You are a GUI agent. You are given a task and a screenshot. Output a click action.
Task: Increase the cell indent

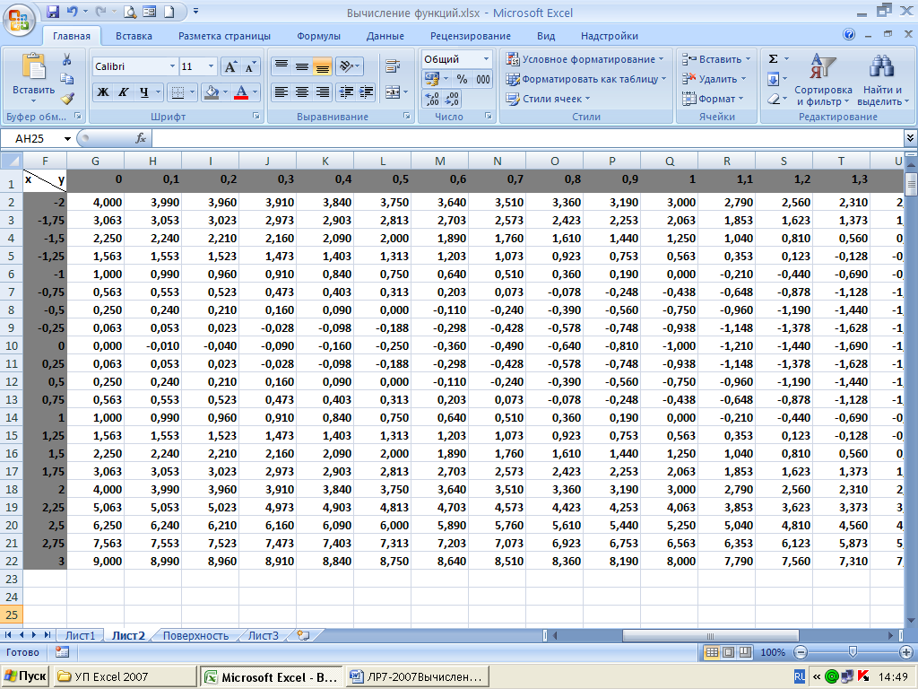tap(367, 92)
